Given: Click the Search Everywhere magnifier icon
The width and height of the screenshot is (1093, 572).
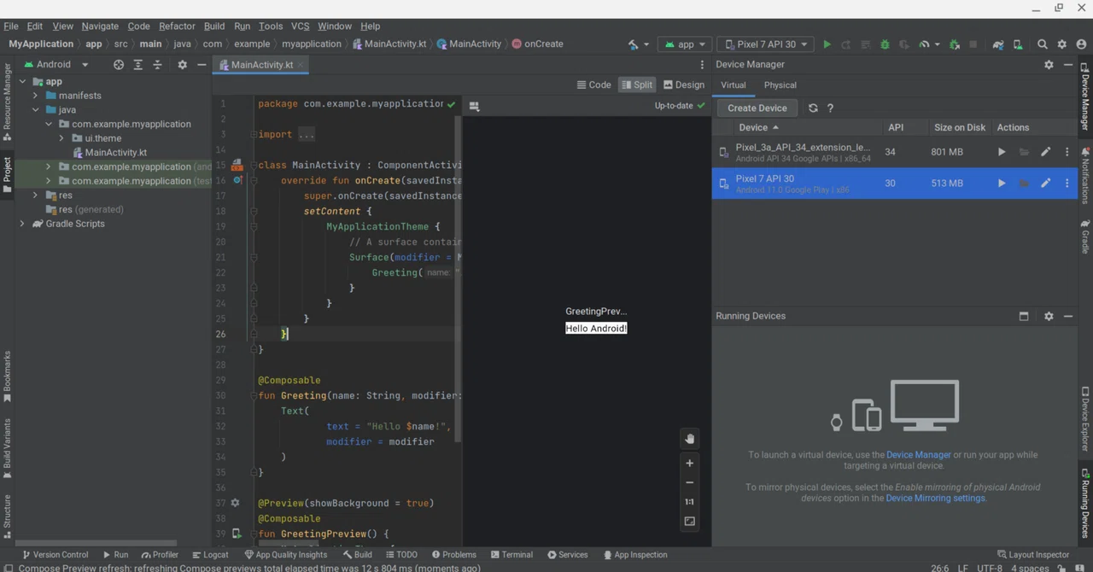Looking at the screenshot, I should 1043,44.
